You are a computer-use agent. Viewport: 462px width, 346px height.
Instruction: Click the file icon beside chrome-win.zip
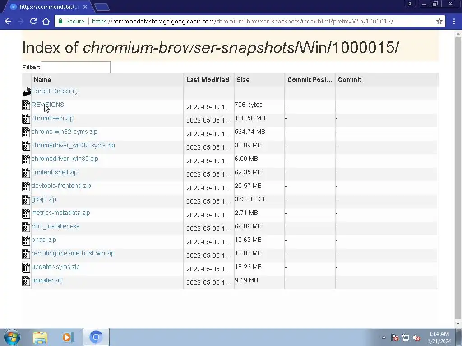26,119
